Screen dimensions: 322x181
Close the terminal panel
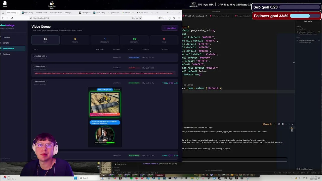292,124
